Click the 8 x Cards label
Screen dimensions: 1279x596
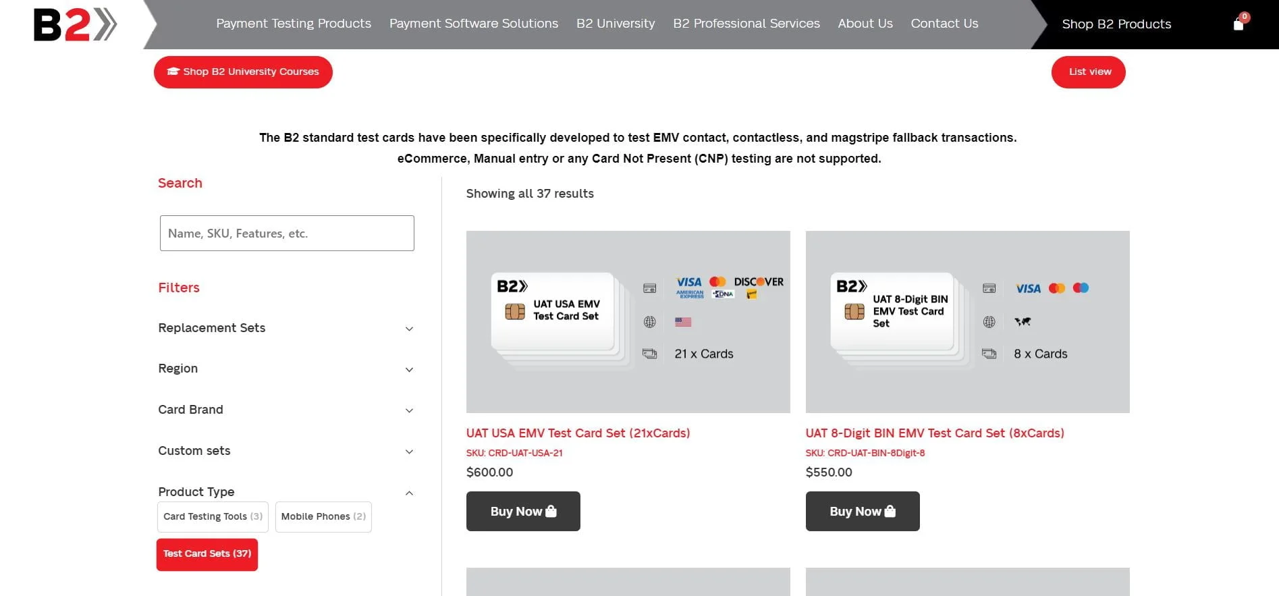1041,354
